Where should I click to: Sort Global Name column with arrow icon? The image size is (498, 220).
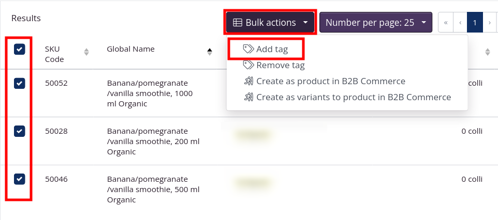pyautogui.click(x=210, y=52)
